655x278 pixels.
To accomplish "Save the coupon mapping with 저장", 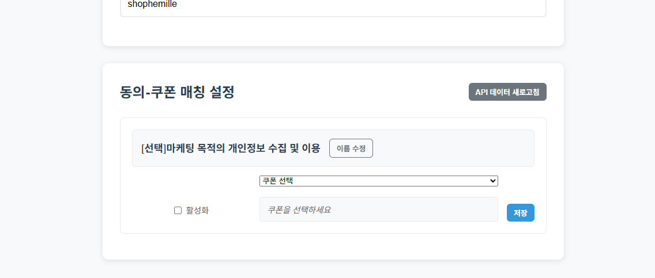I will 520,213.
